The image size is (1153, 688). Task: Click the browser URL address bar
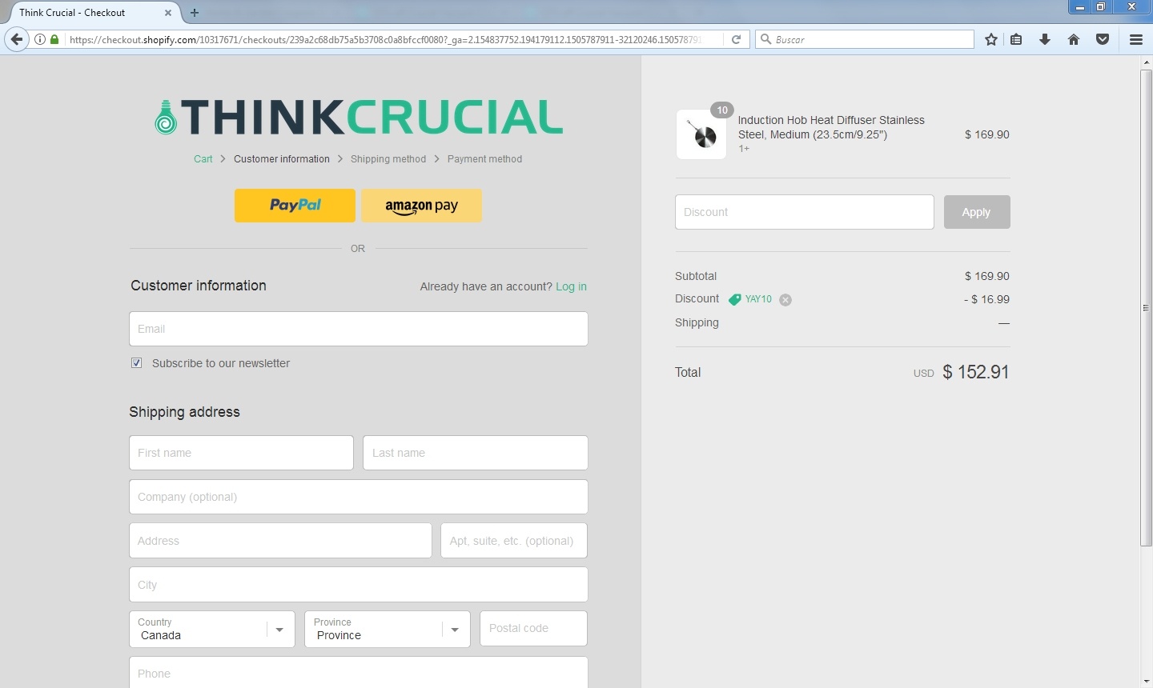click(384, 39)
